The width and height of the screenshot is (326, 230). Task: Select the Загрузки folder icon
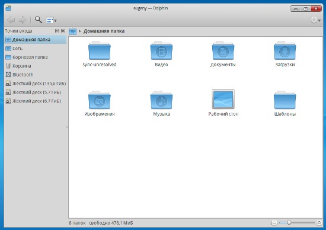pyautogui.click(x=285, y=50)
